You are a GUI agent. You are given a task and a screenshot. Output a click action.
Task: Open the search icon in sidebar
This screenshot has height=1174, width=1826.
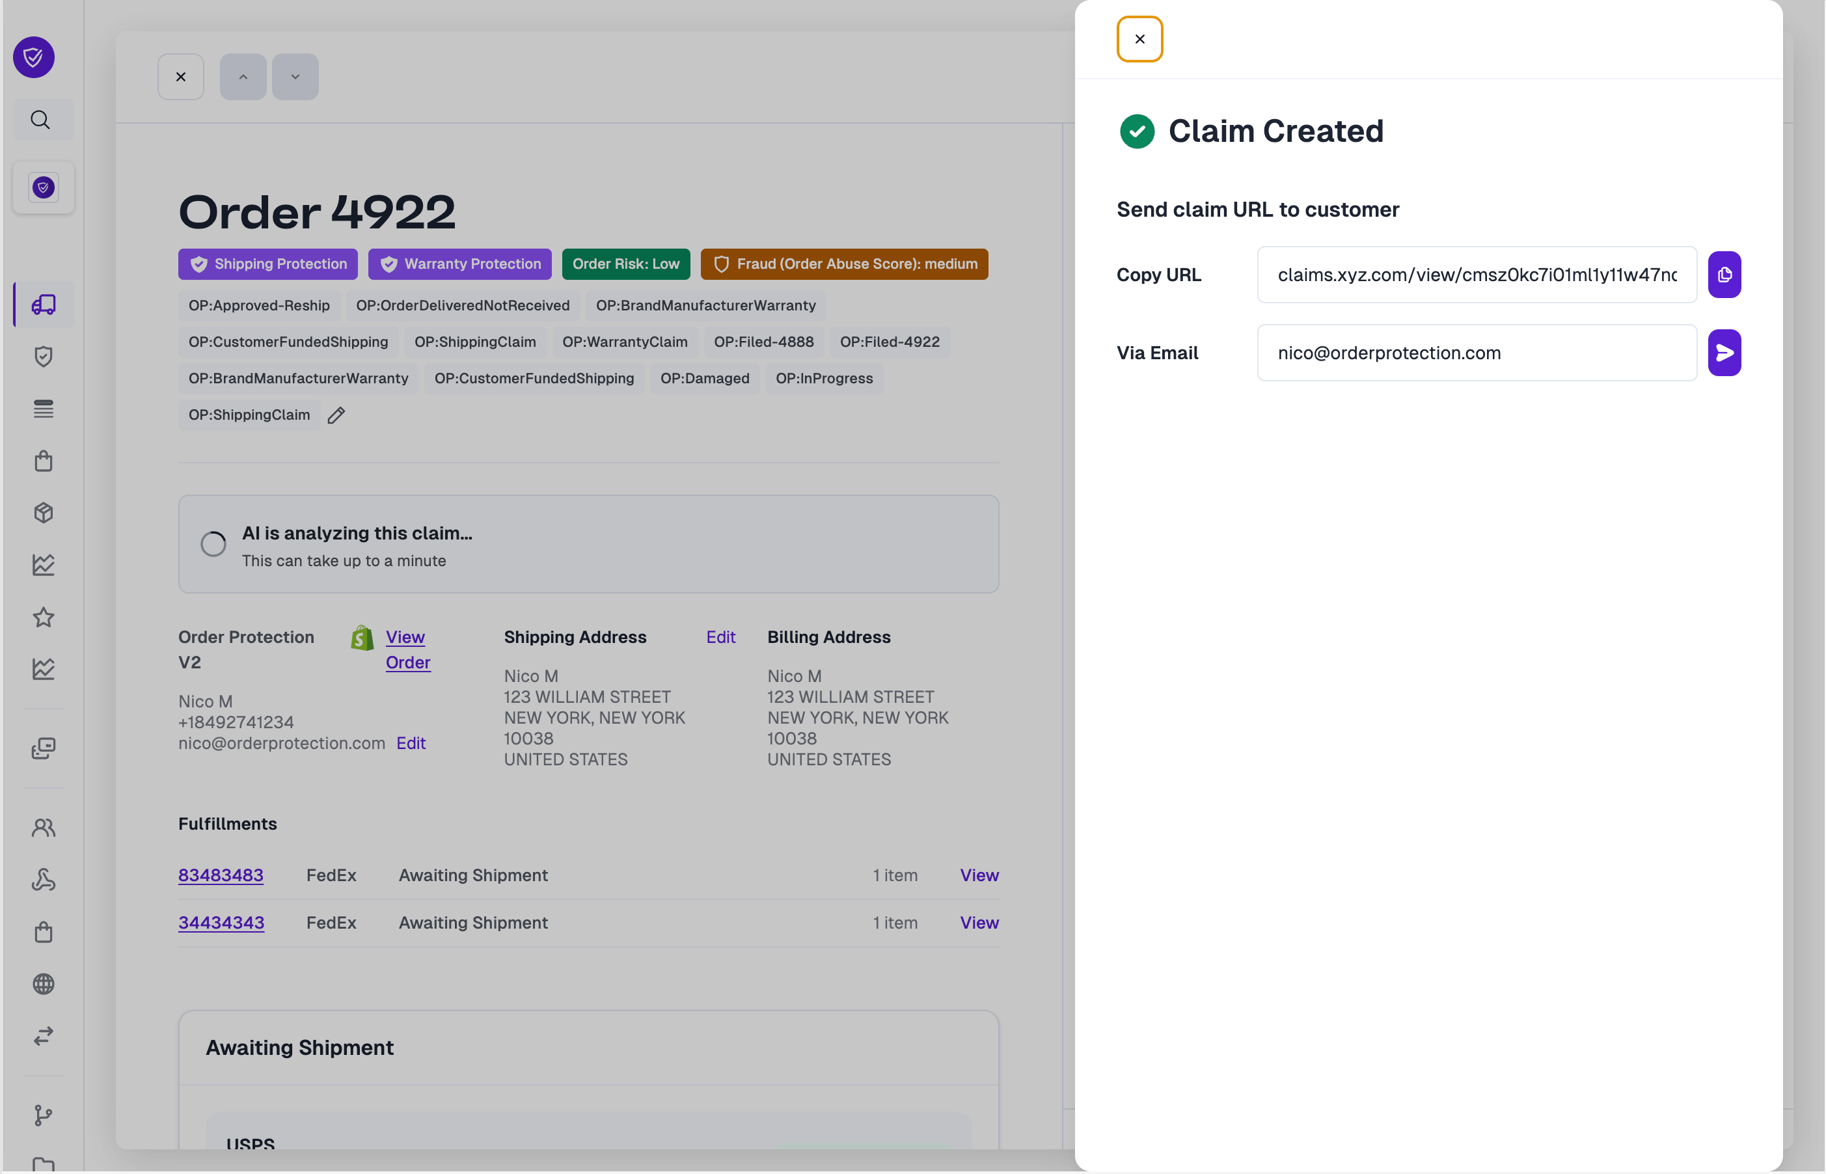[x=41, y=120]
